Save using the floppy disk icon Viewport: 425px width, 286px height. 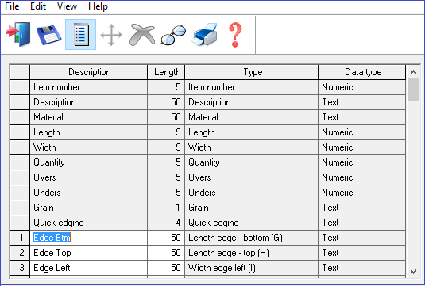click(x=49, y=35)
